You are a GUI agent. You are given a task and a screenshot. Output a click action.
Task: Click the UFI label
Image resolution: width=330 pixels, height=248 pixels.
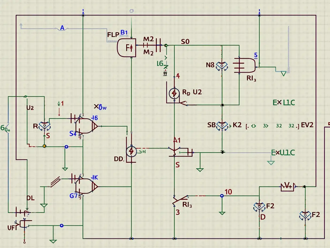pyautogui.click(x=12, y=228)
